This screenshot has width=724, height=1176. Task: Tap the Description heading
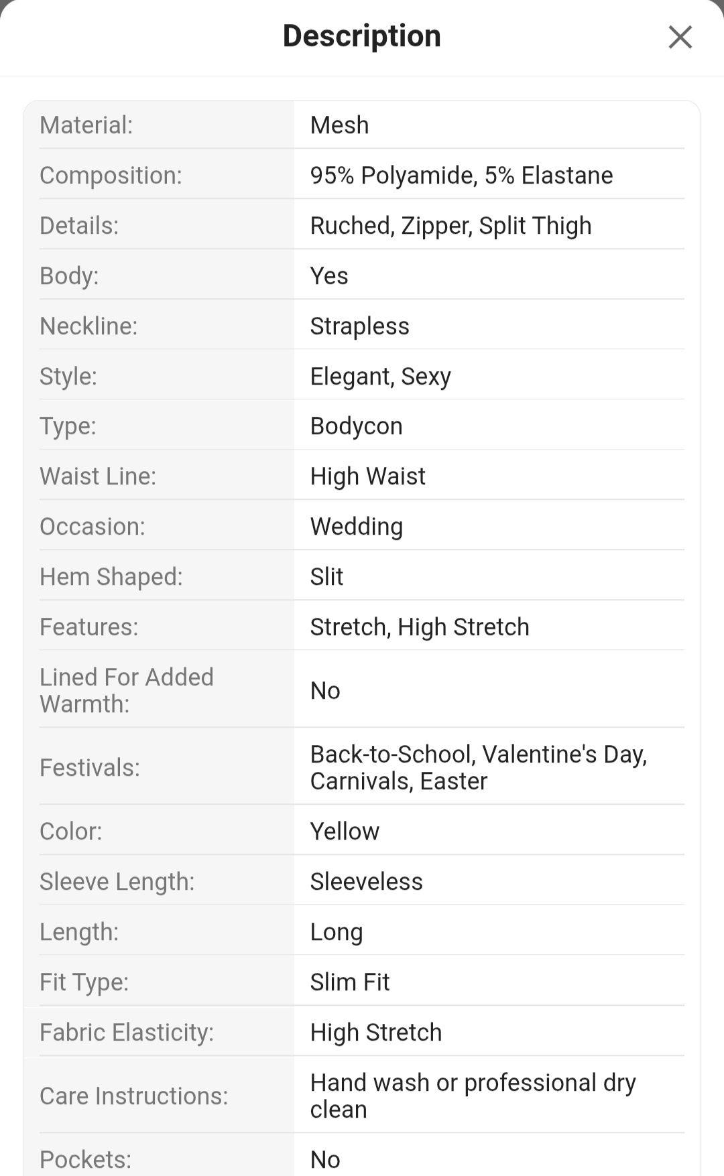(362, 36)
